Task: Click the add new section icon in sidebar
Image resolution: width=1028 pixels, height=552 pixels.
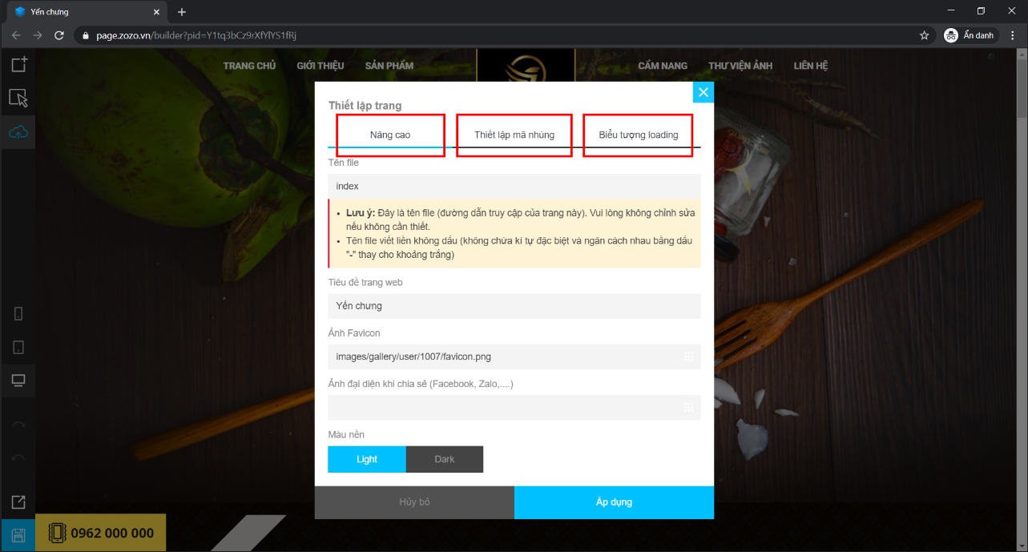Action: 18,64
